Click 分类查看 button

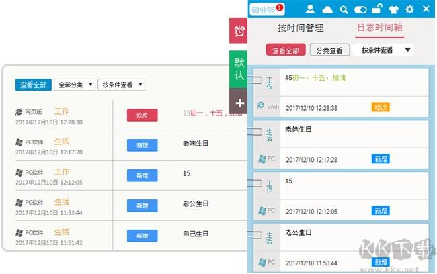[329, 50]
